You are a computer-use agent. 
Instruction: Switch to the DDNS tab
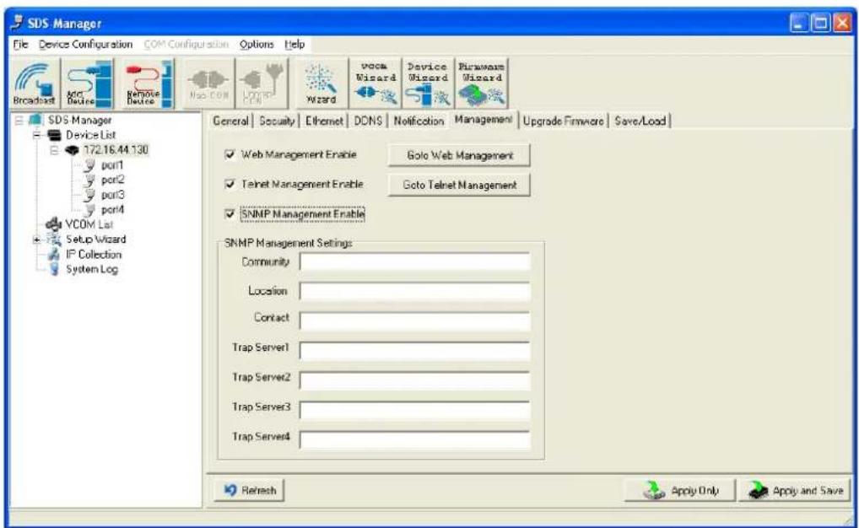[368, 121]
